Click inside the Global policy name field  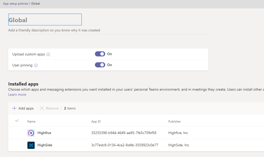point(45,19)
